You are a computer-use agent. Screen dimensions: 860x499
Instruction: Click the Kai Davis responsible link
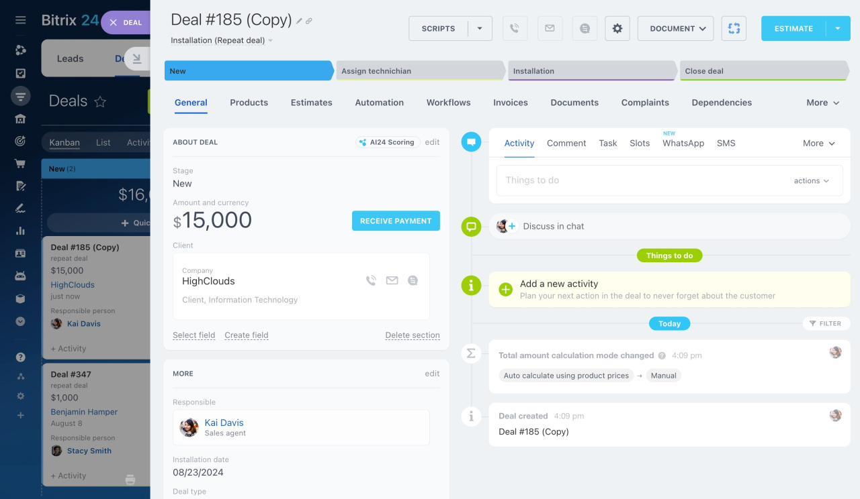224,423
